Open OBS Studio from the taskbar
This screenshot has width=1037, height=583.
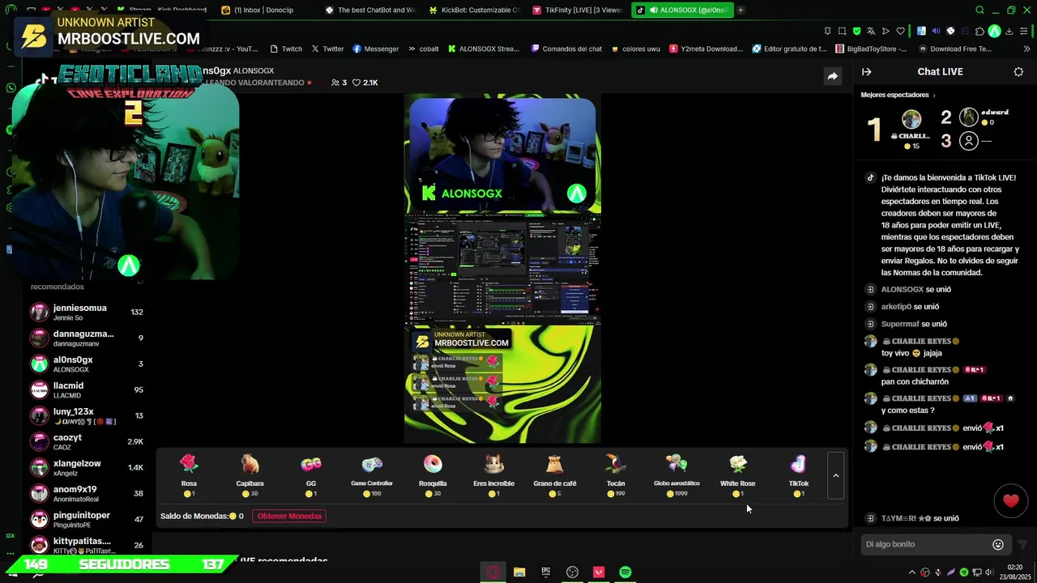(572, 572)
